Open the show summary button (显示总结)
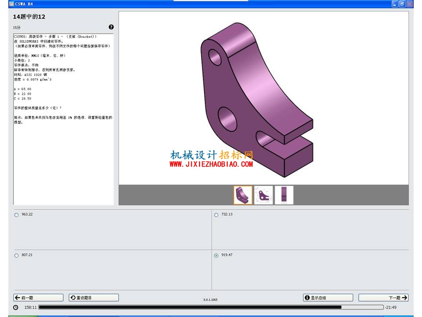 (x=328, y=298)
